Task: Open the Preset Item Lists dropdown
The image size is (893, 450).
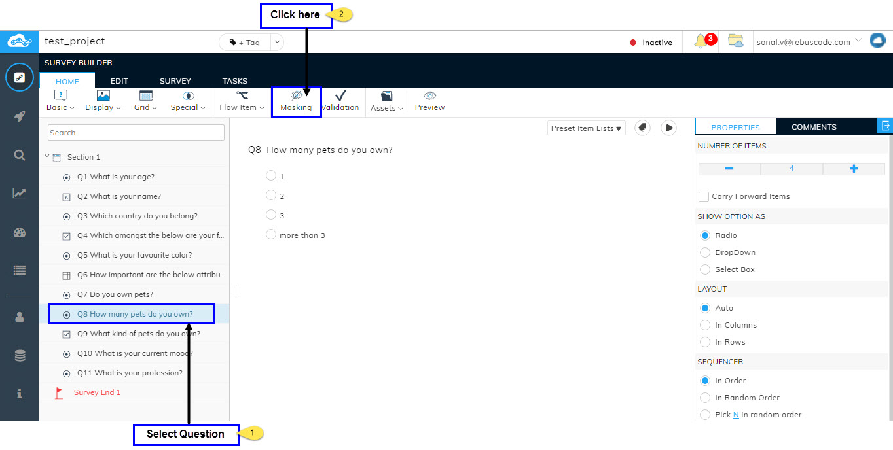Action: 587,128
